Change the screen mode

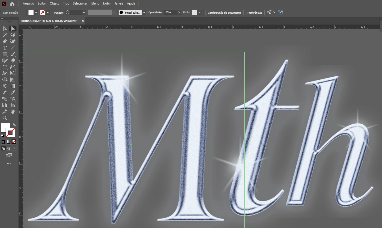click(x=9, y=155)
